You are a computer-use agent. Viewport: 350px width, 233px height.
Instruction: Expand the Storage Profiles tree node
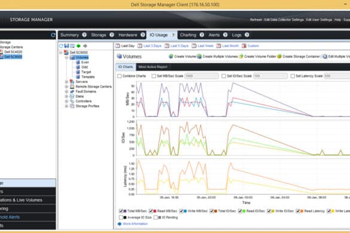tap(66, 106)
